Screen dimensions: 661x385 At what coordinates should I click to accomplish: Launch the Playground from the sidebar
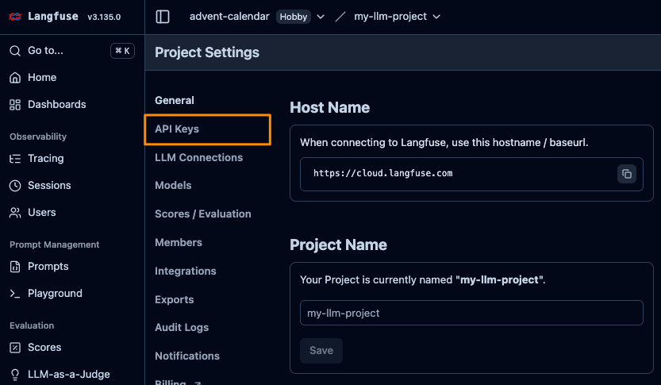click(x=55, y=294)
